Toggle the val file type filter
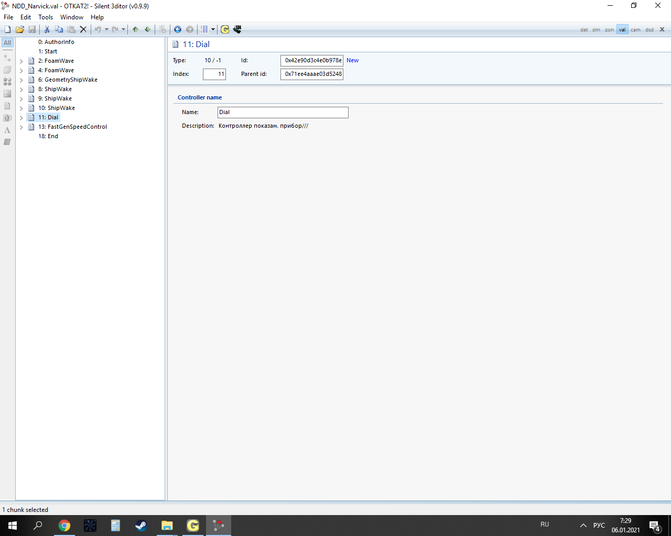 (x=622, y=30)
